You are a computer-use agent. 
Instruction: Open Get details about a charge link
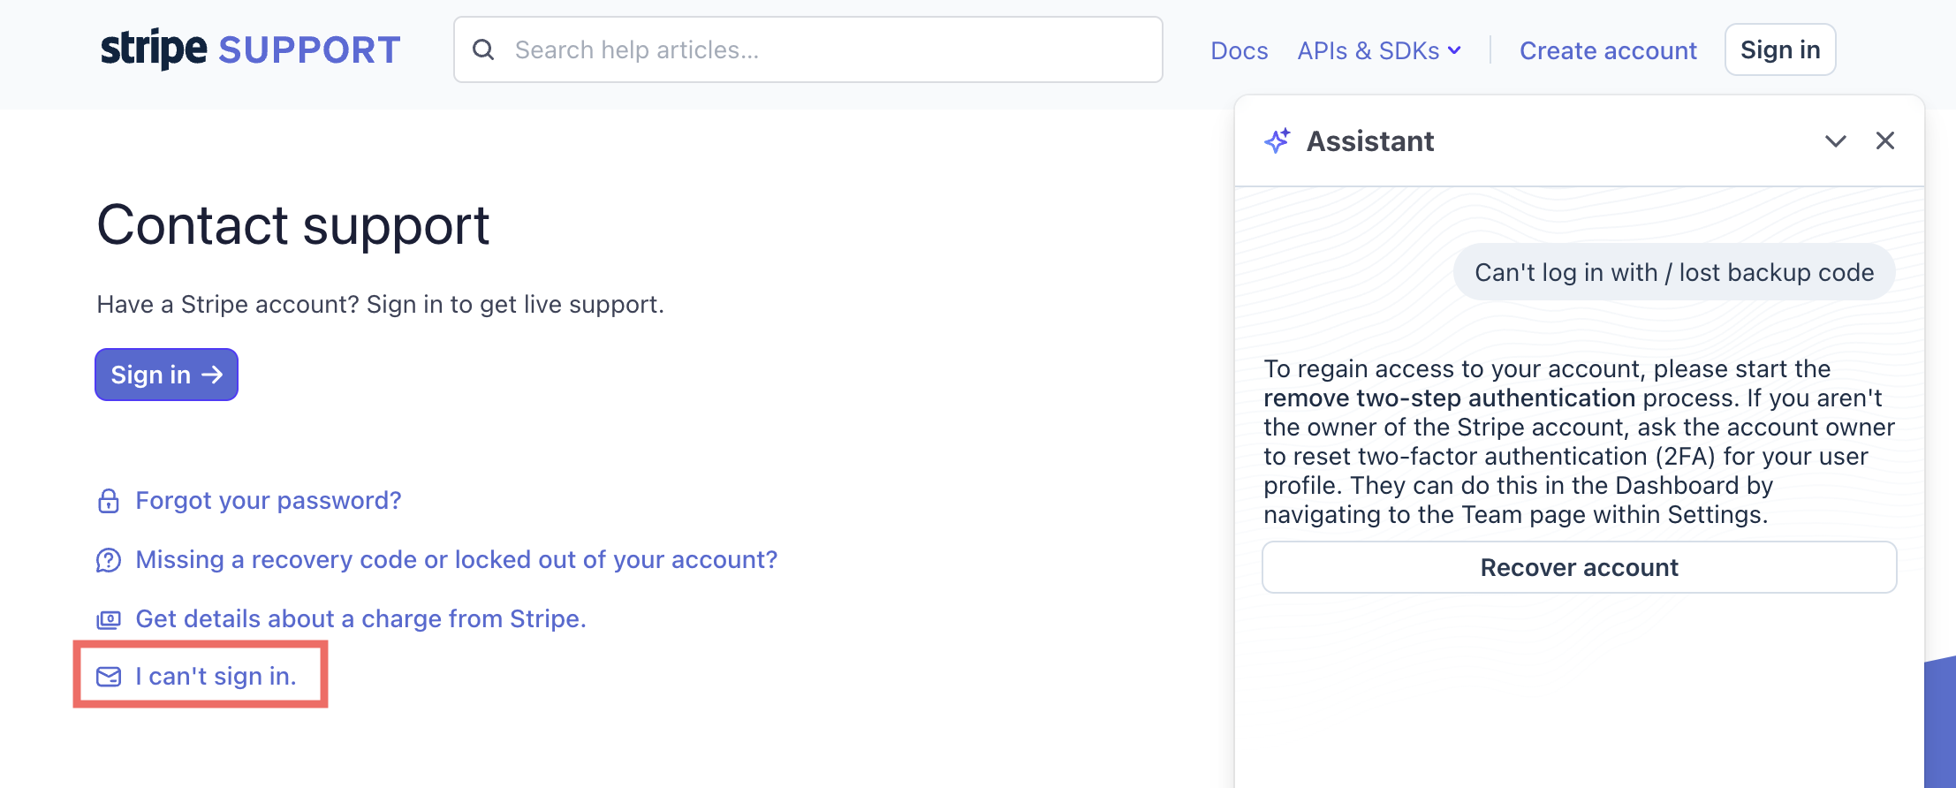360,618
